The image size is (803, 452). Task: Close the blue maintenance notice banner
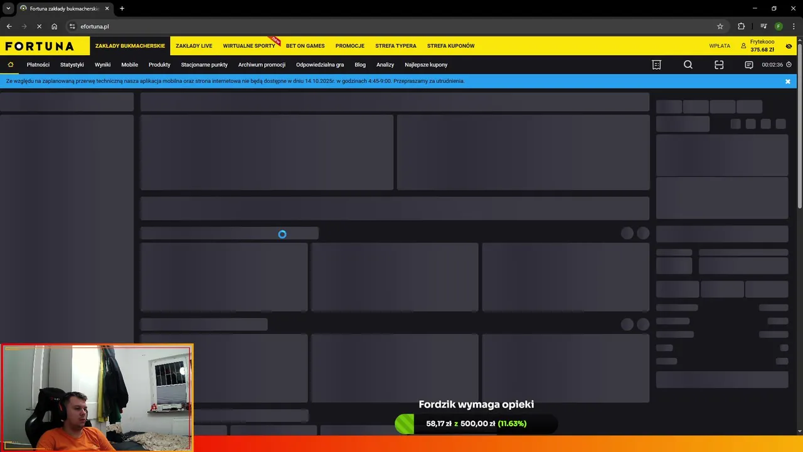[x=788, y=82]
